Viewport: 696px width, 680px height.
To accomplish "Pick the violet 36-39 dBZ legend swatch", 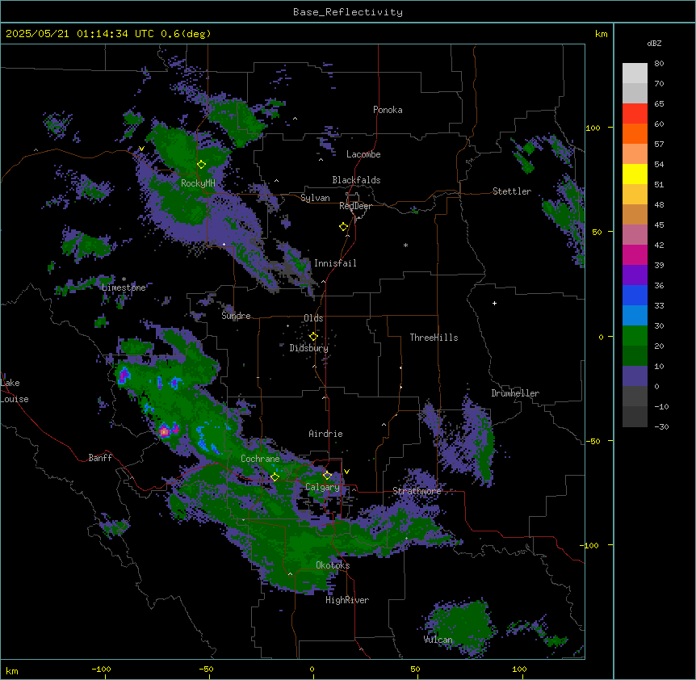I will pos(635,275).
